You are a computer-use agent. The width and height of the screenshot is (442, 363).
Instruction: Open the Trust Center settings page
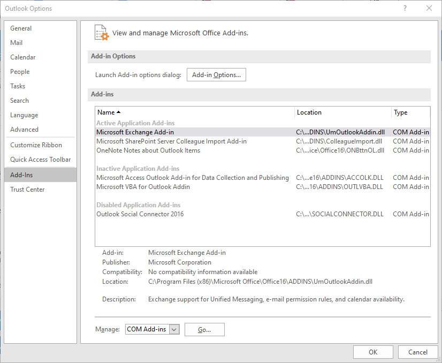(27, 189)
